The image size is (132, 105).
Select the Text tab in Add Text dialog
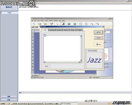click(x=45, y=30)
